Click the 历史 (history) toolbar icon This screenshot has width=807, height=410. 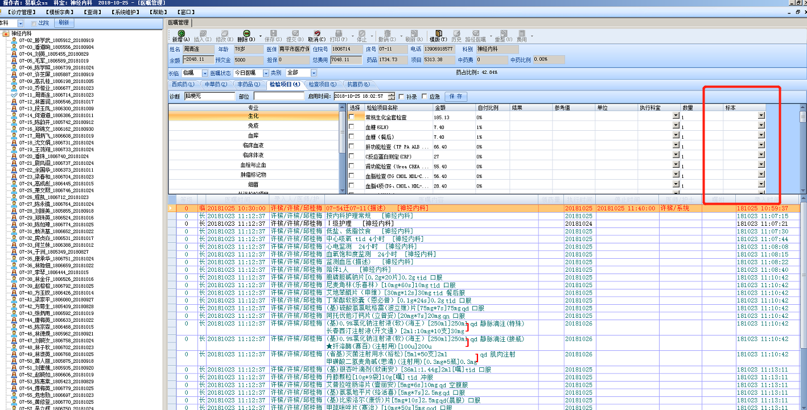(x=456, y=34)
